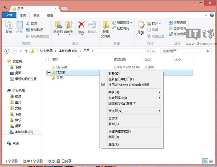This screenshot has width=217, height=167.
Task: Click the Rename (重命名) icon
Action: point(92,25)
